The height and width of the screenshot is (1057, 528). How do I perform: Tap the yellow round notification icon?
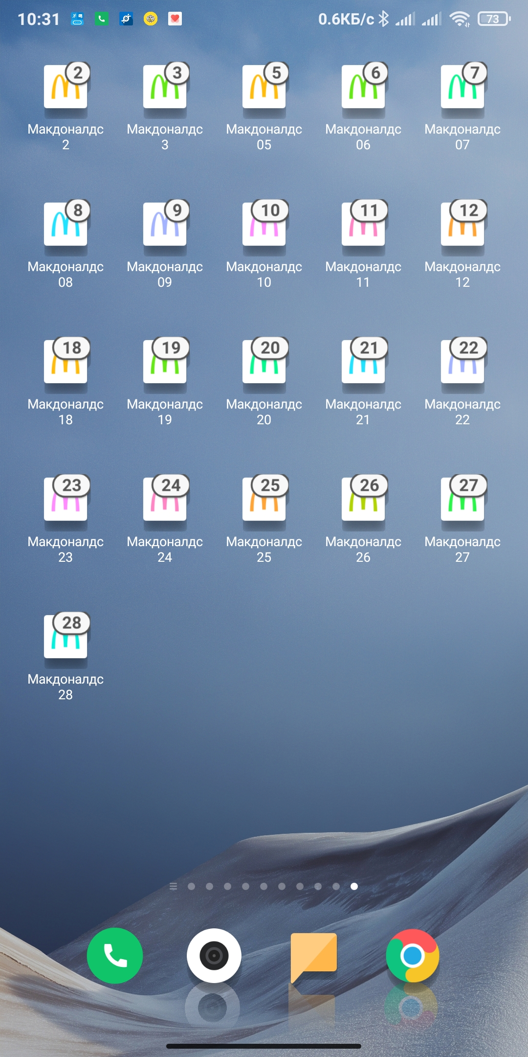click(151, 19)
